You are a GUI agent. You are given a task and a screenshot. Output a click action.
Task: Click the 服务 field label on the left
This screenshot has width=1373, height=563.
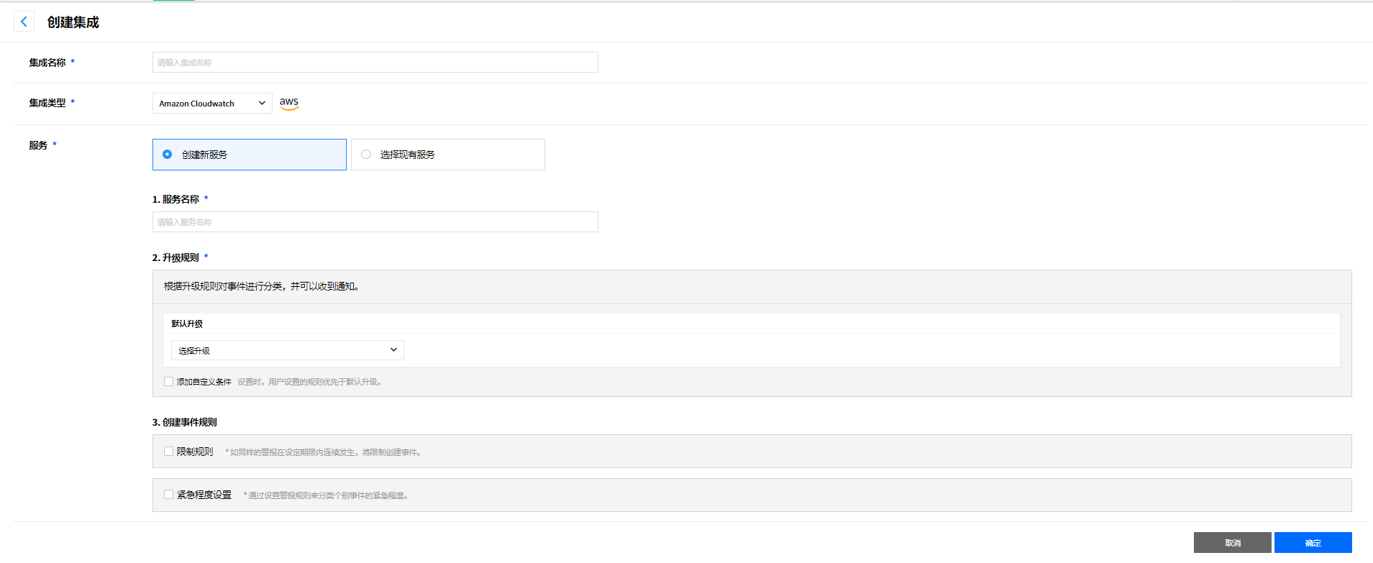pos(38,145)
